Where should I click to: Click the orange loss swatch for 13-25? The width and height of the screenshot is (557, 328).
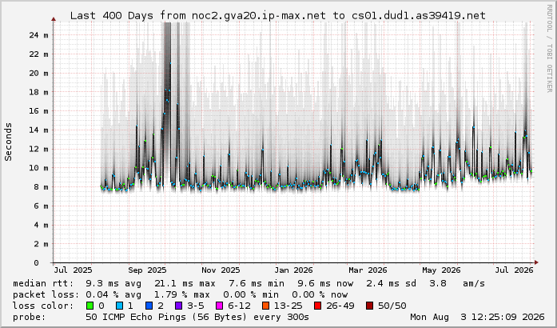265,306
